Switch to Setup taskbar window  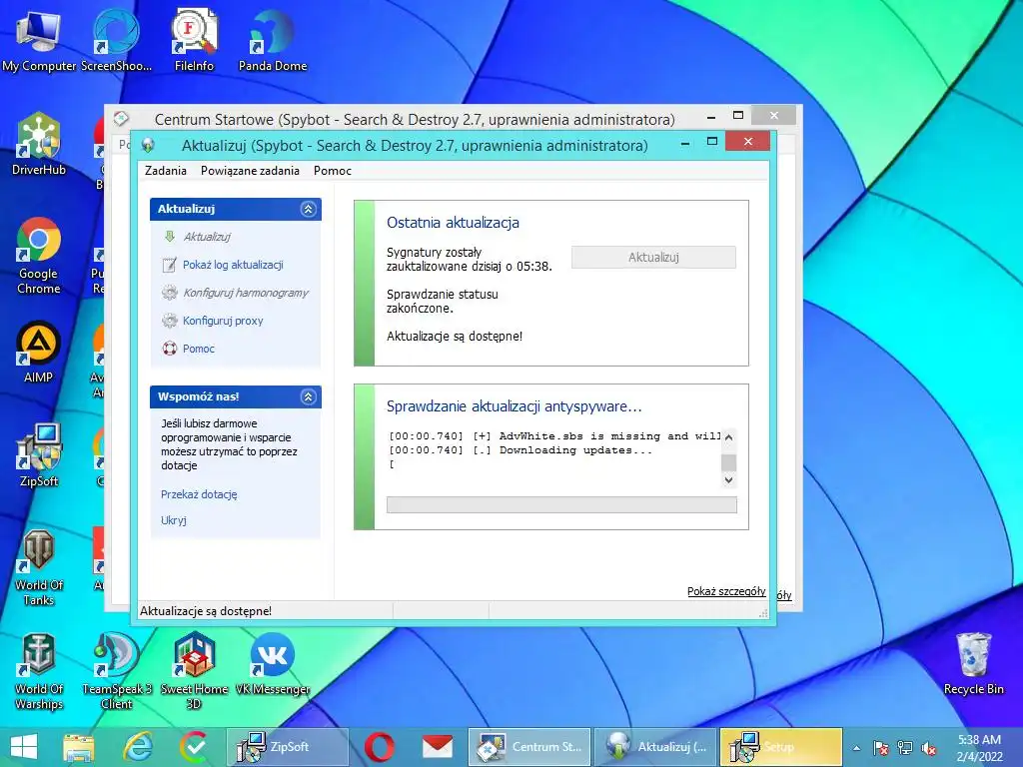pos(781,747)
